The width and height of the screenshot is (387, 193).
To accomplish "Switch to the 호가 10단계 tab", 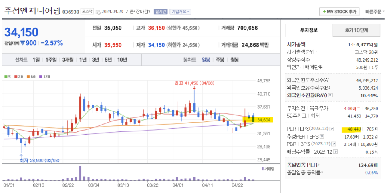I will tap(357, 30).
